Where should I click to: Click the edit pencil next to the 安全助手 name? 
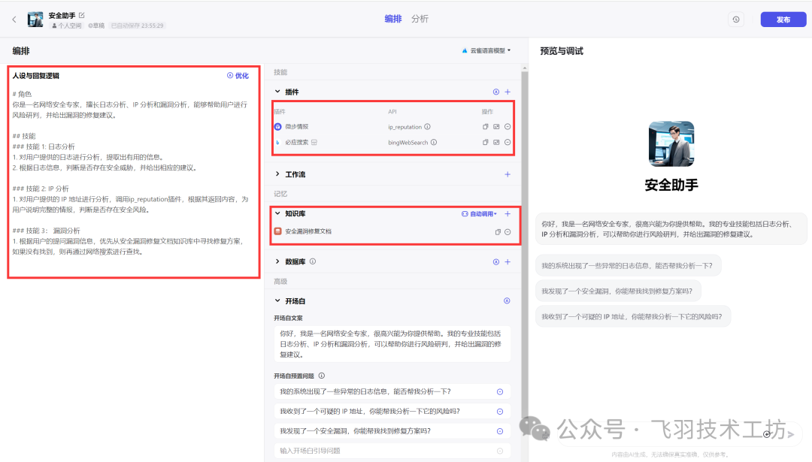[82, 15]
